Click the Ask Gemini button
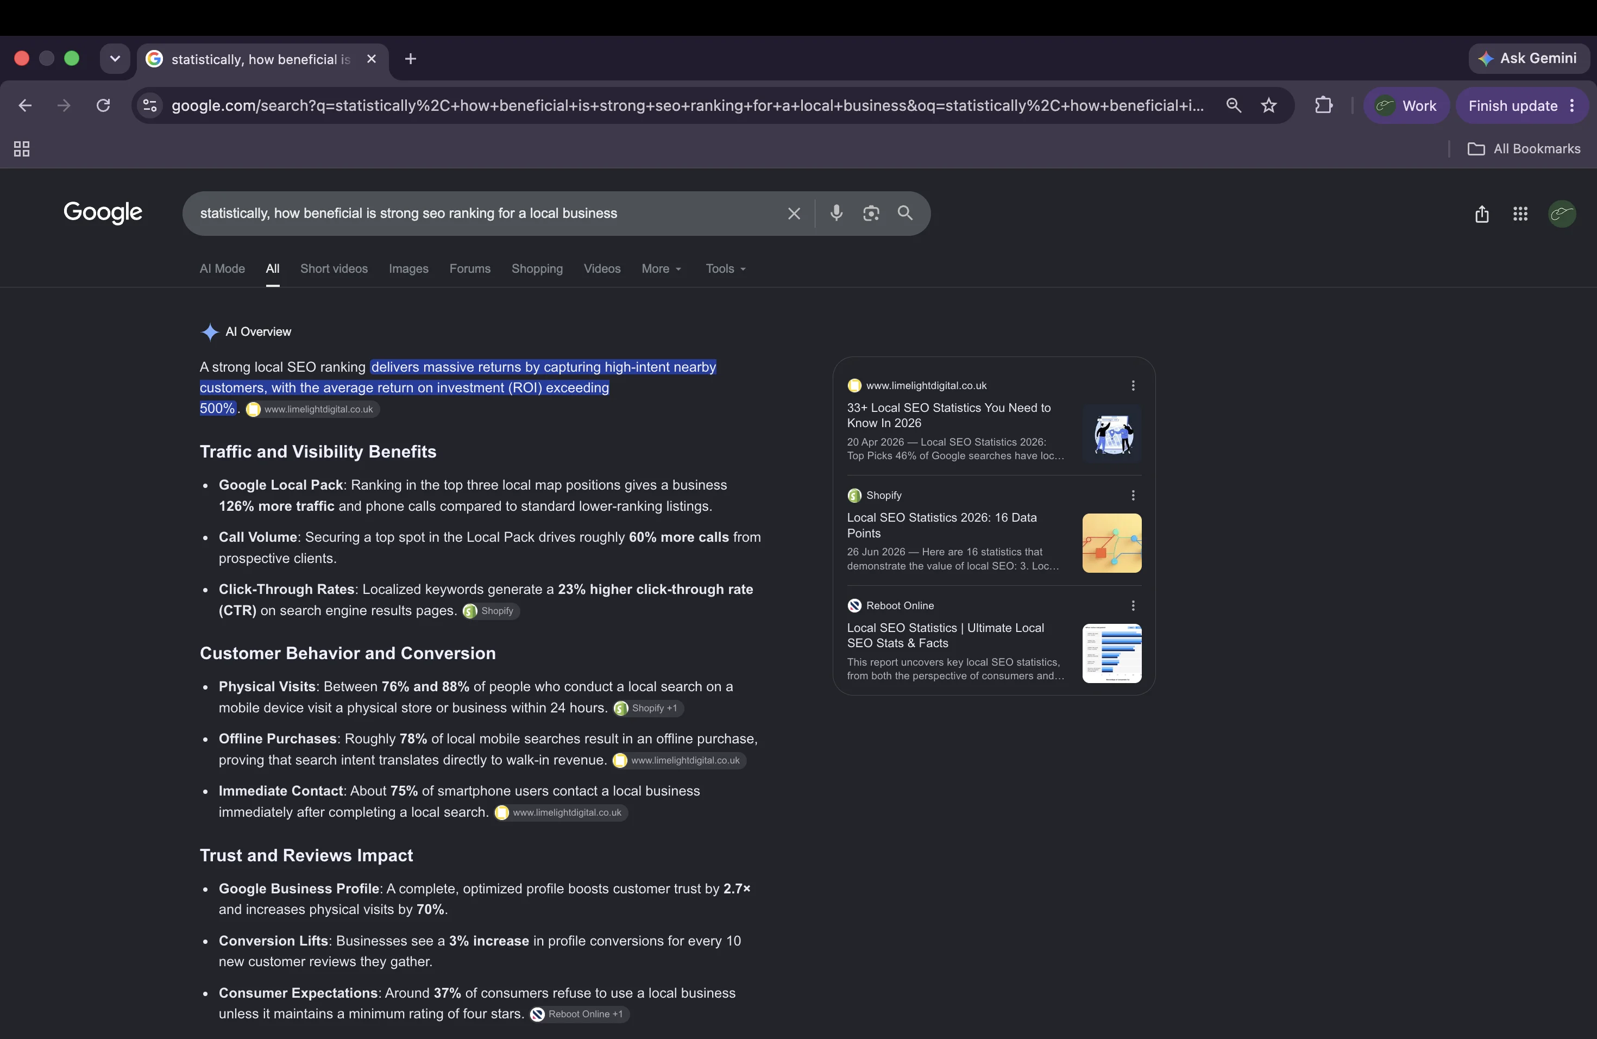The height and width of the screenshot is (1039, 1597). tap(1528, 58)
